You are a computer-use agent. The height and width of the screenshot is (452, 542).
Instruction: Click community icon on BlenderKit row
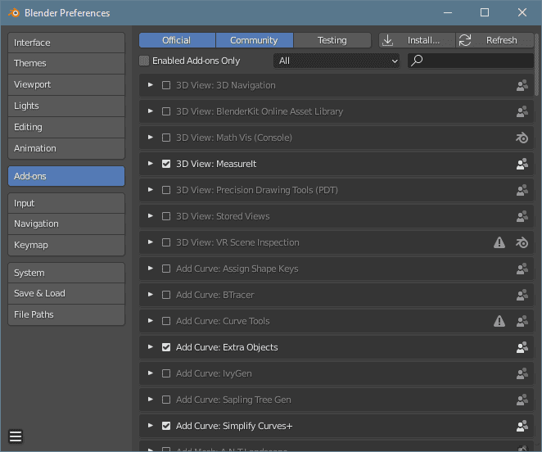coord(522,111)
